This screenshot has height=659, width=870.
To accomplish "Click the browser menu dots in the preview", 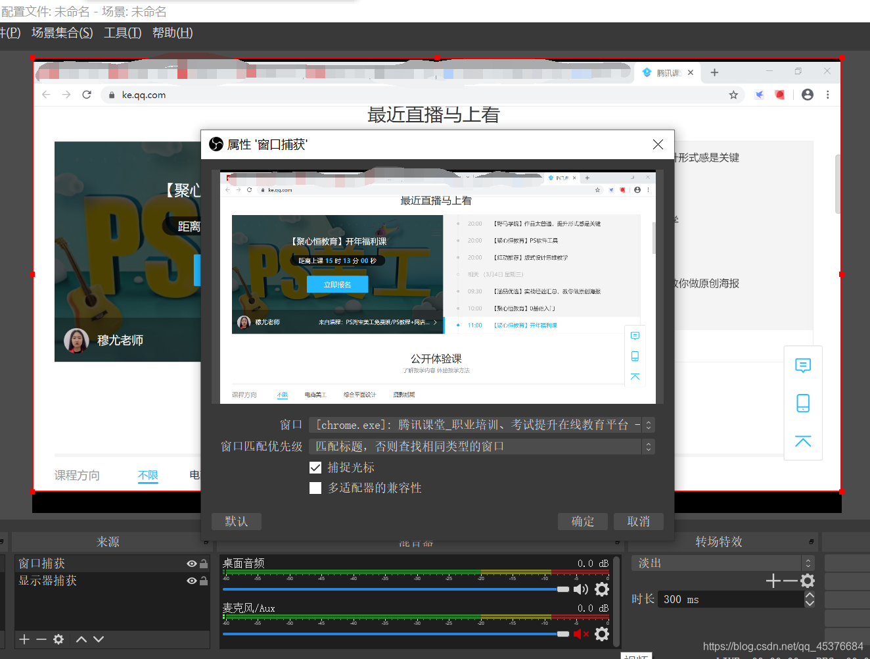I will click(828, 95).
